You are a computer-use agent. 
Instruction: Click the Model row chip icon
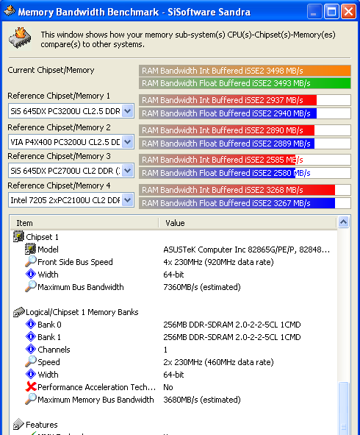pos(30,249)
